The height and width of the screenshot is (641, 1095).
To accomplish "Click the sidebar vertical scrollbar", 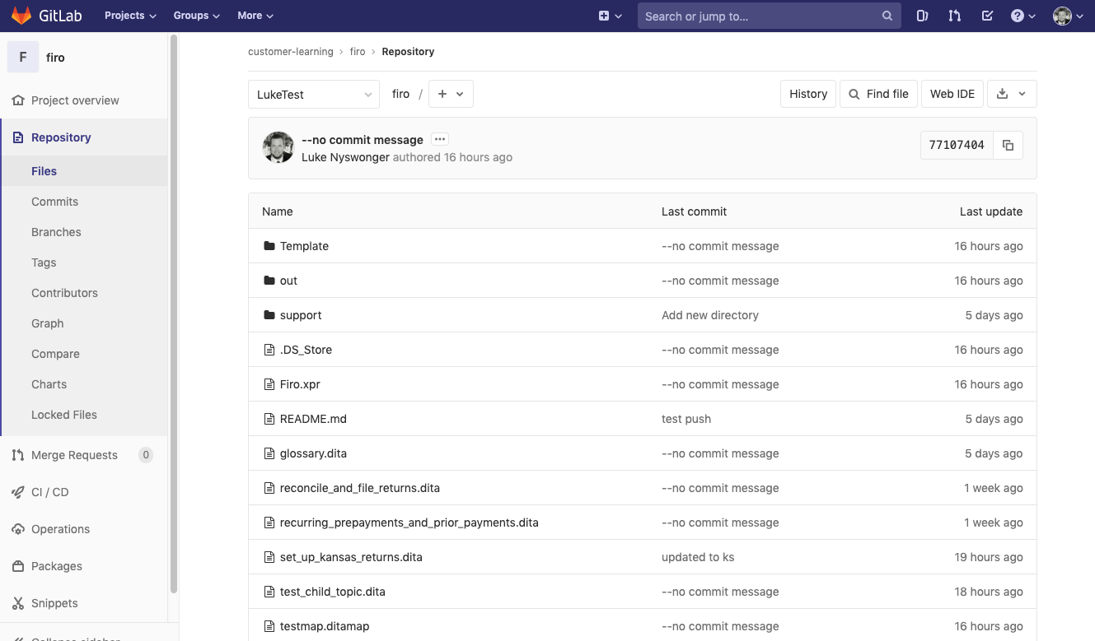I will pyautogui.click(x=173, y=313).
